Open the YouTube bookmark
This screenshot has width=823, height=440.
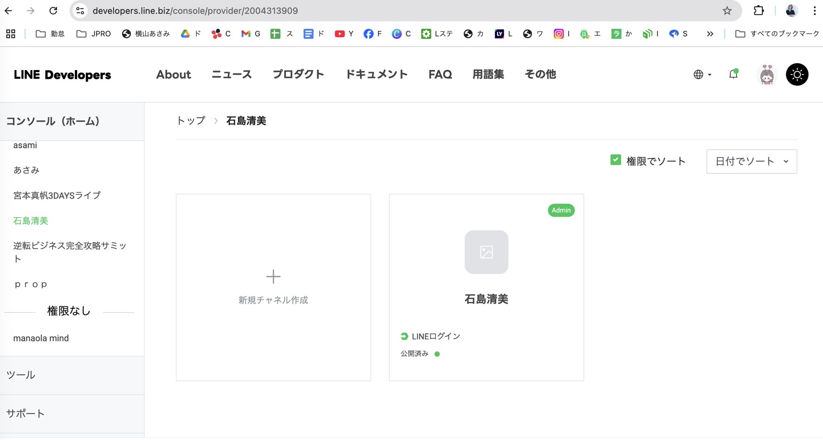click(x=344, y=34)
